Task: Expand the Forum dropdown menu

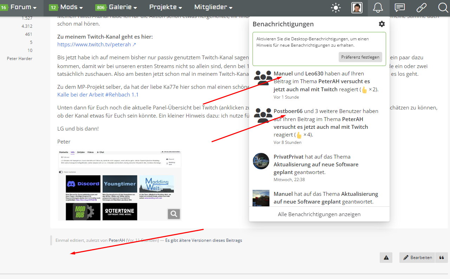Action: click(23, 7)
